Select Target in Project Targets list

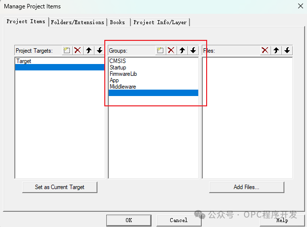(x=60, y=61)
